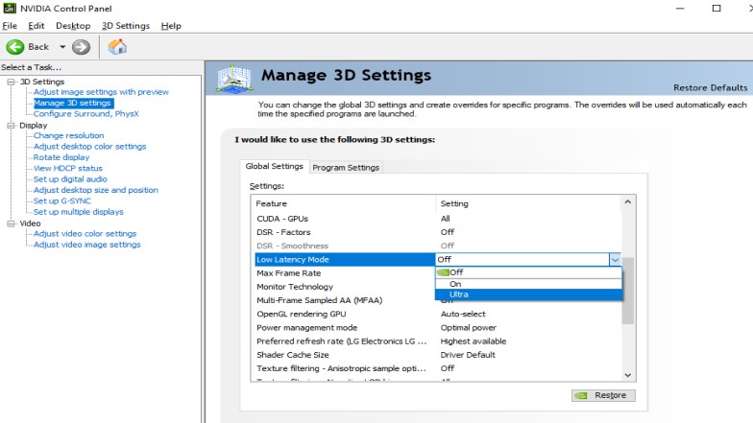The image size is (753, 423).
Task: Select Manage 3D settings in tree
Action: [73, 104]
